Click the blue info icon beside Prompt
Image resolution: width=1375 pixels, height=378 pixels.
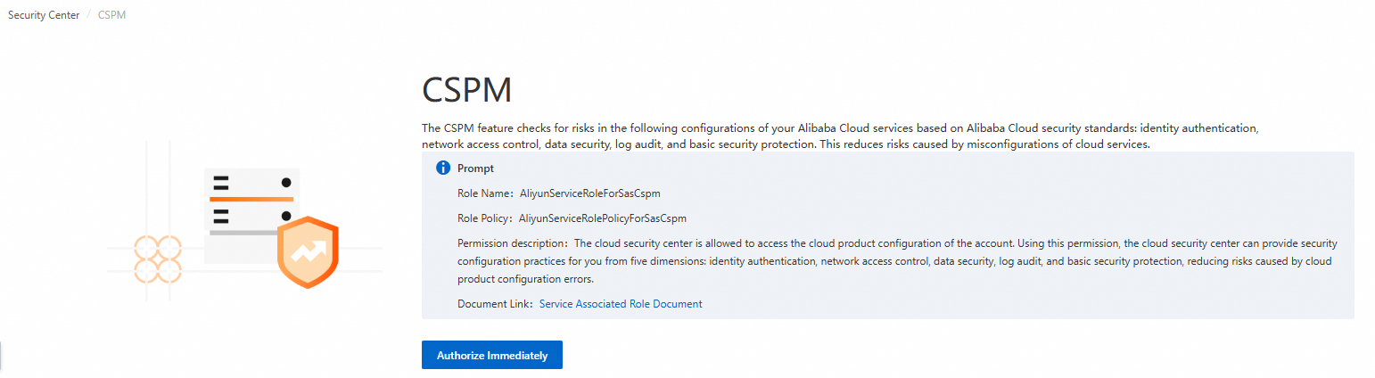443,168
